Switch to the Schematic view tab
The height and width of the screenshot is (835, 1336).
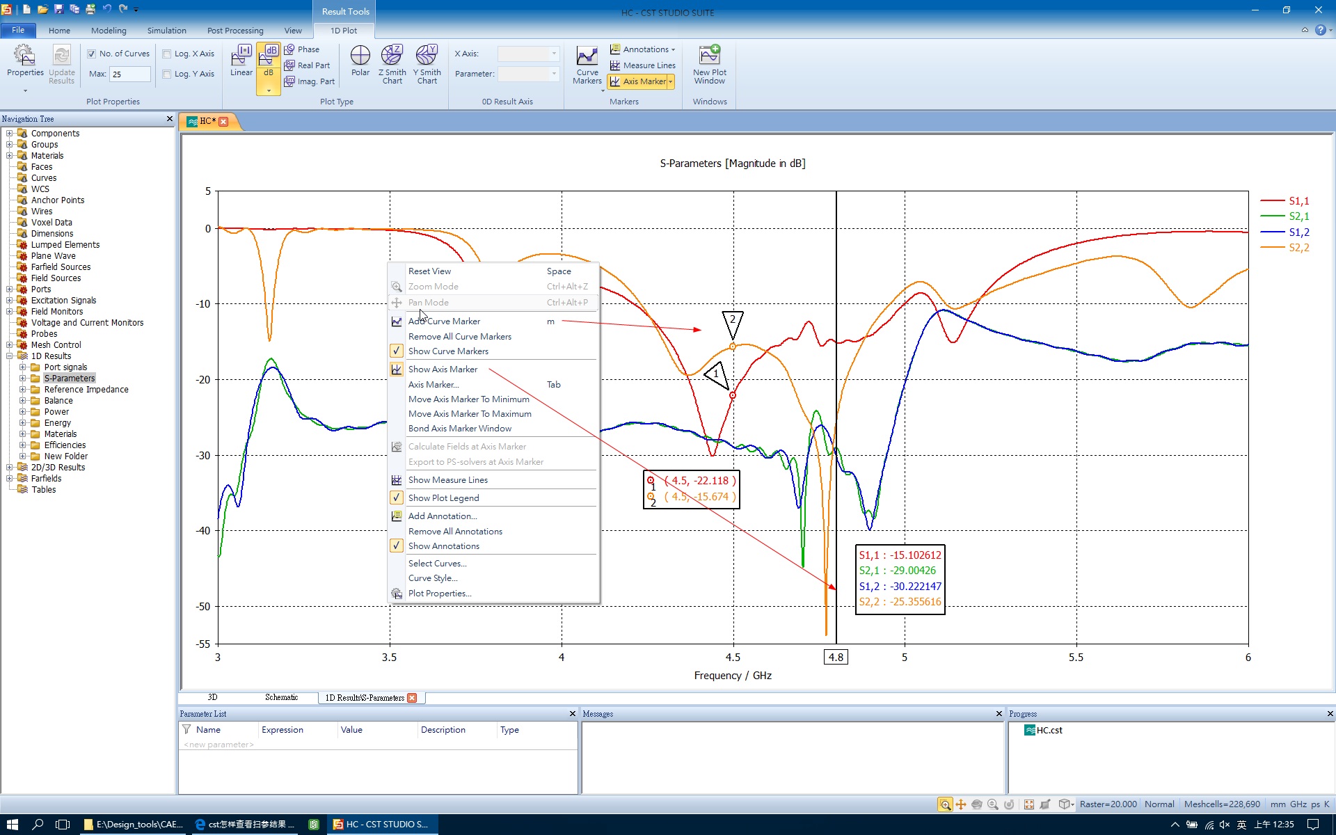pyautogui.click(x=281, y=697)
